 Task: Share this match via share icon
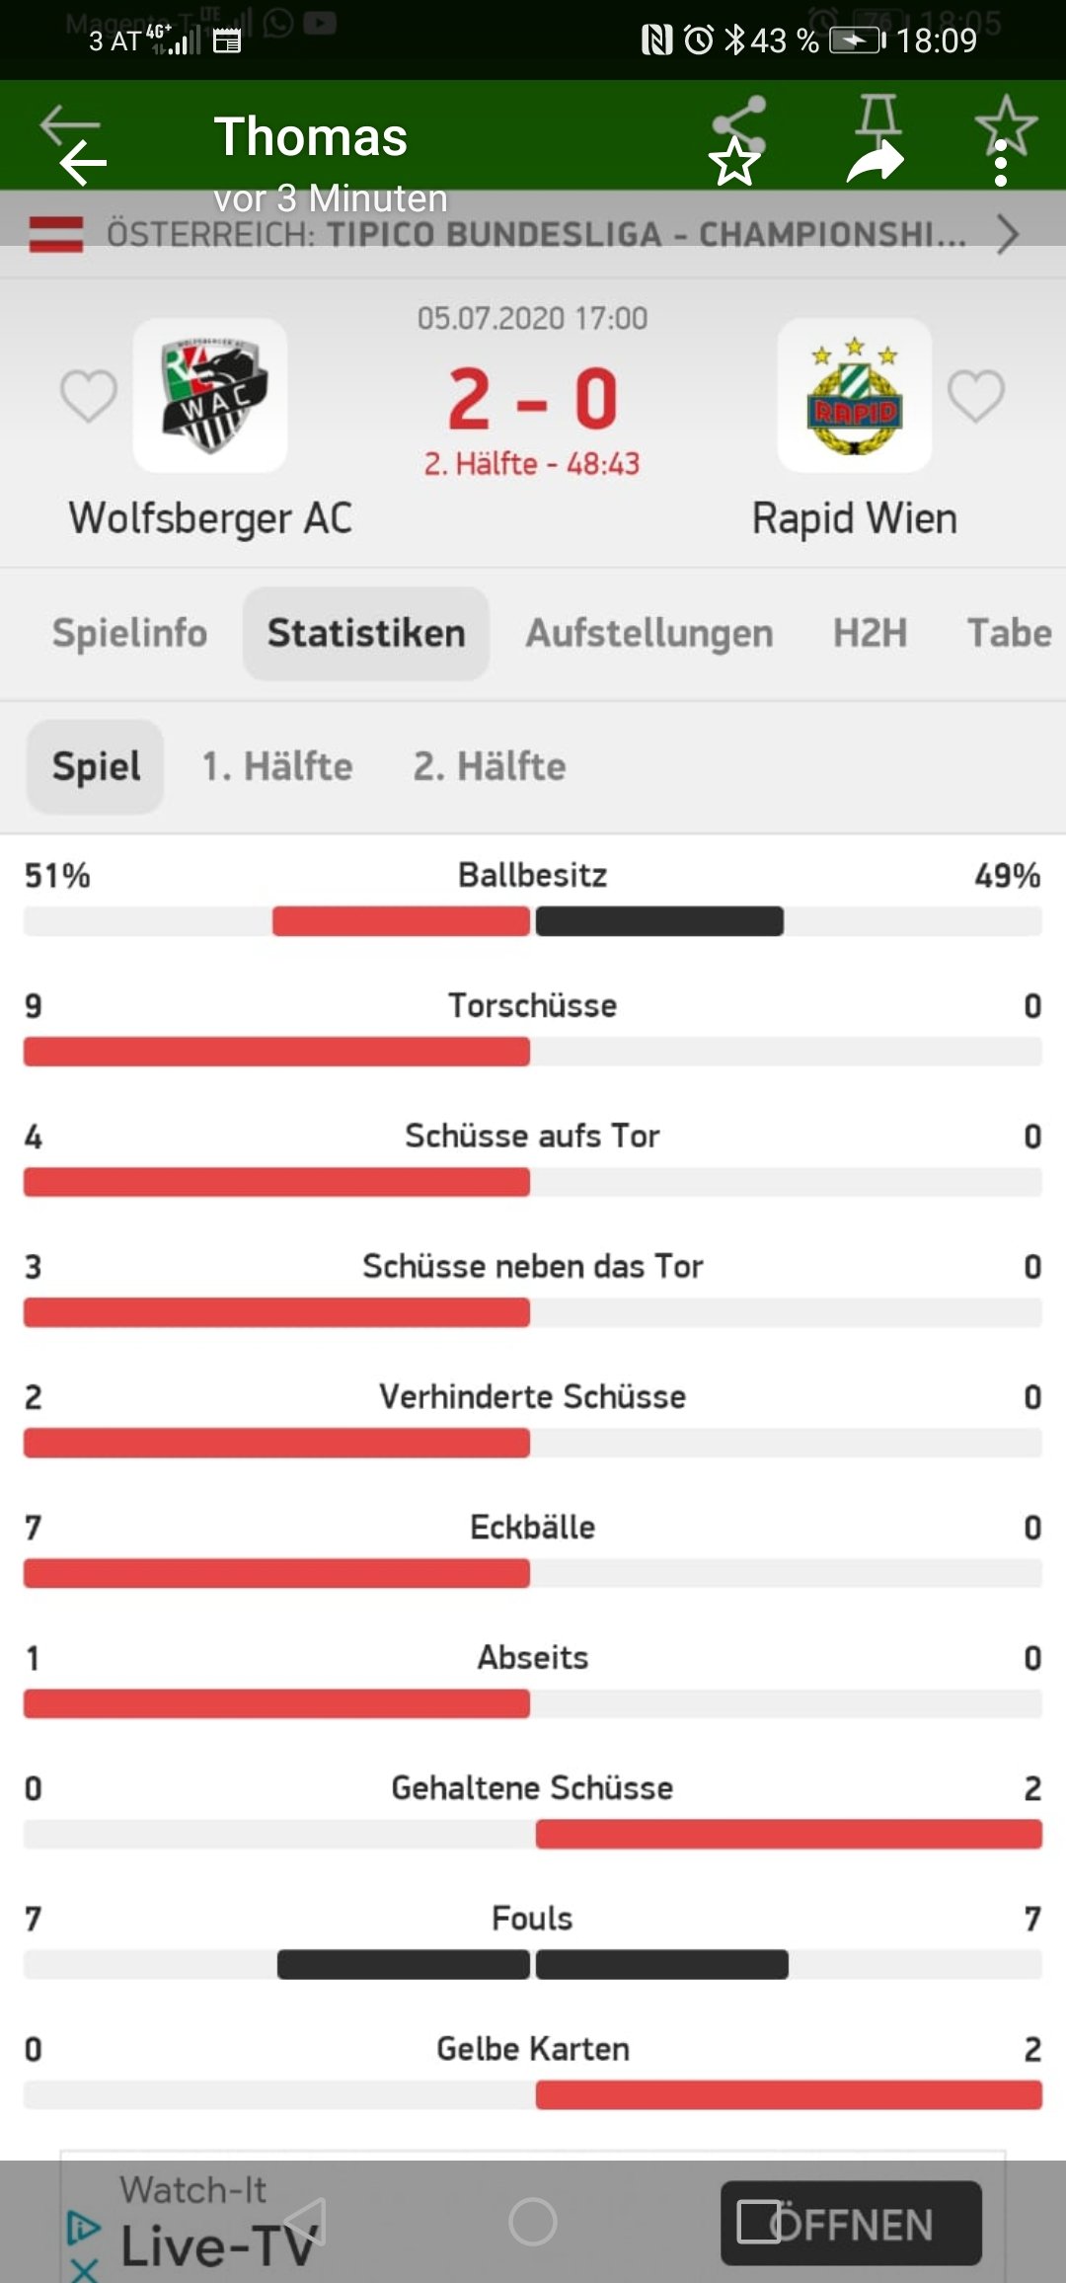tap(739, 122)
